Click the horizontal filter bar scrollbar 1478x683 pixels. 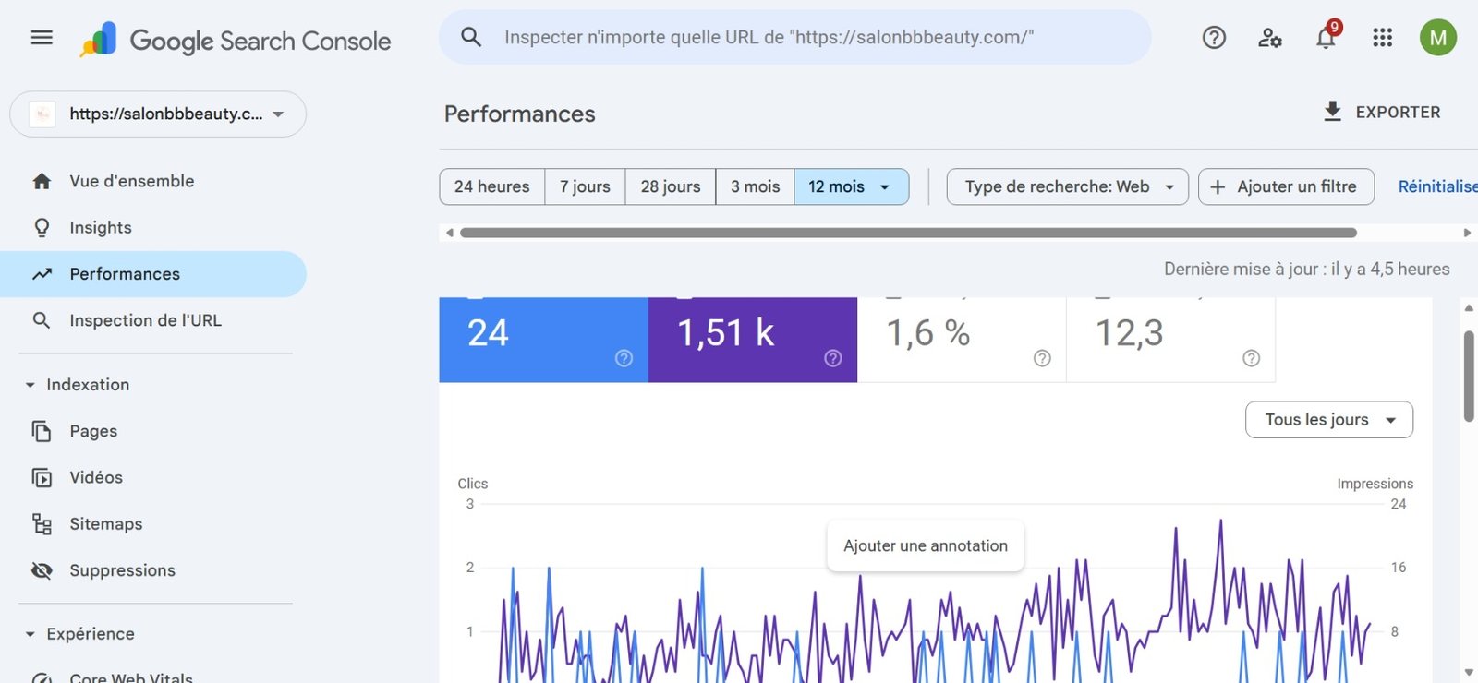click(907, 233)
